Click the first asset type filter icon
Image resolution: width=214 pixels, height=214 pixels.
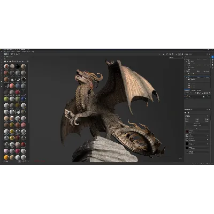point(5,62)
